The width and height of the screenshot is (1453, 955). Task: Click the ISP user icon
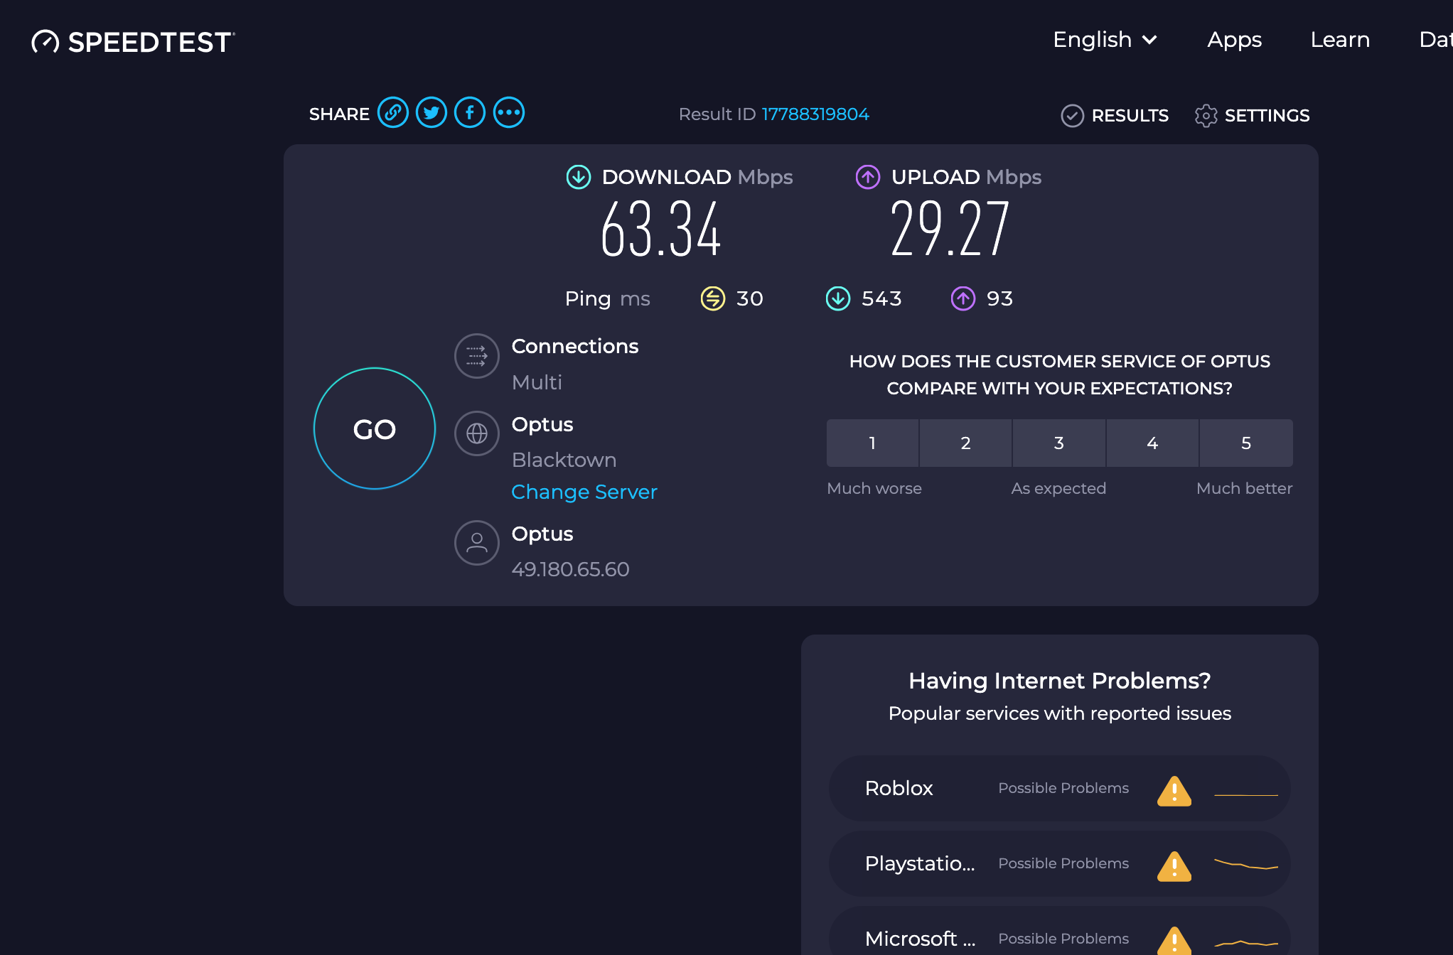[x=477, y=543]
